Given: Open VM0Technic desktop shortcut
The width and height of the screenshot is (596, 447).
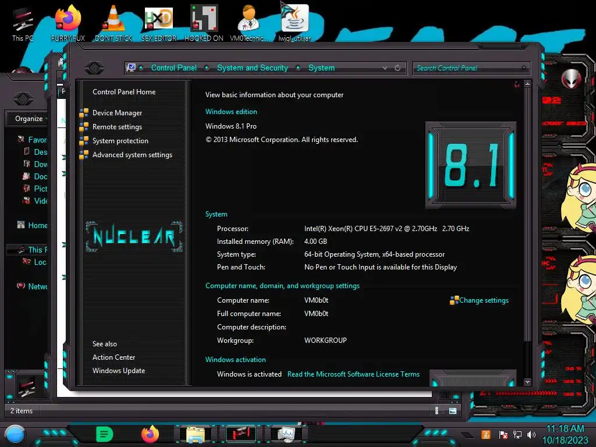Looking at the screenshot, I should [x=249, y=23].
